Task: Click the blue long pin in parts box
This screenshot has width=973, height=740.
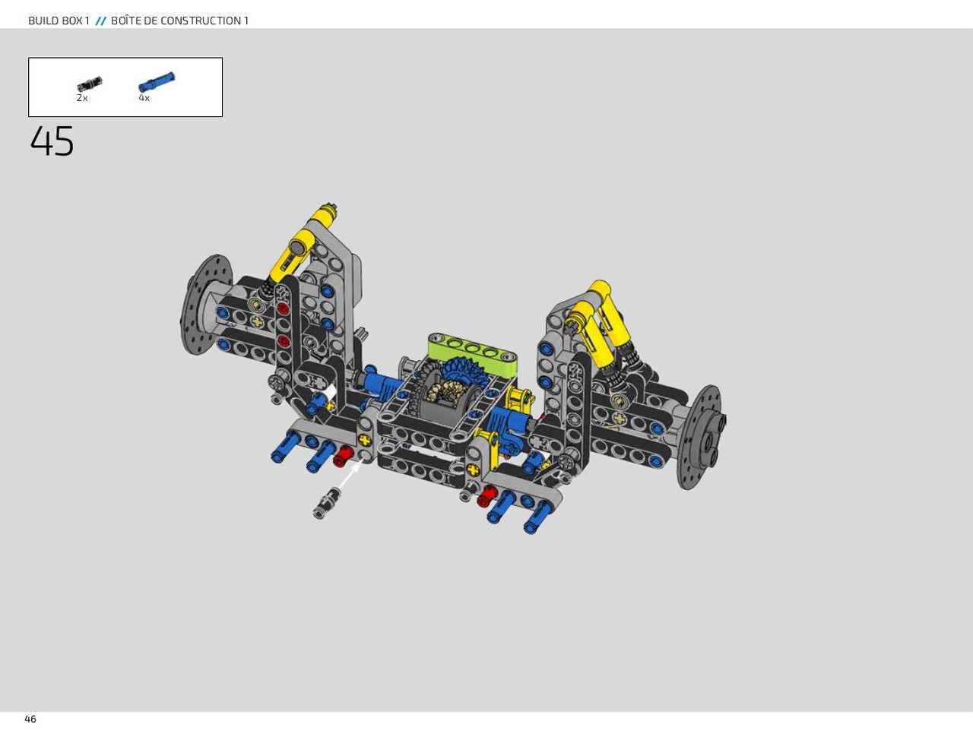Action: [157, 82]
